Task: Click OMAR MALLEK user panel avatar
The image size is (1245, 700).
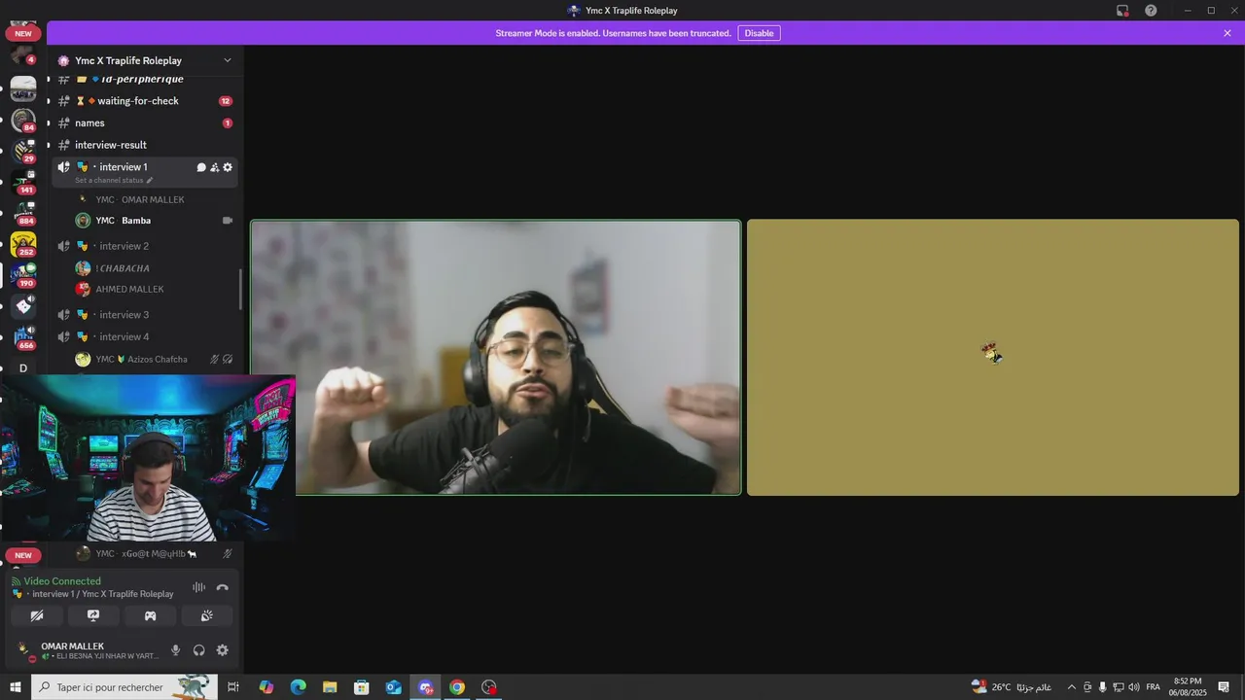Action: (x=24, y=650)
